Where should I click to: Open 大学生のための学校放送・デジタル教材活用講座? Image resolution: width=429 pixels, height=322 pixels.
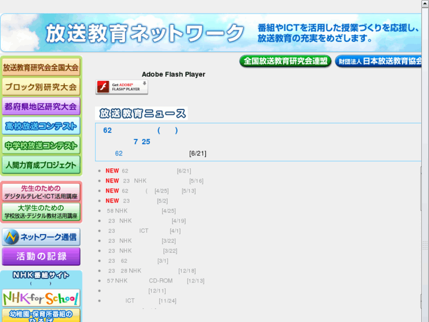coord(41,212)
